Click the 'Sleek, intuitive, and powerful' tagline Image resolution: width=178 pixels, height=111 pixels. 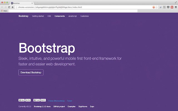[x=70, y=61]
